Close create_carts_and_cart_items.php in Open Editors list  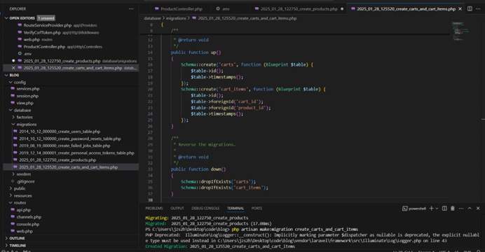13,68
